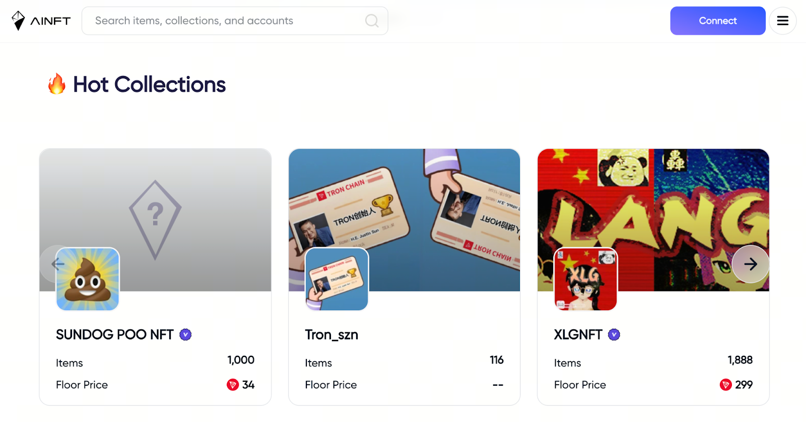Click the Connect wallet button
The height and width of the screenshot is (422, 806).
717,21
